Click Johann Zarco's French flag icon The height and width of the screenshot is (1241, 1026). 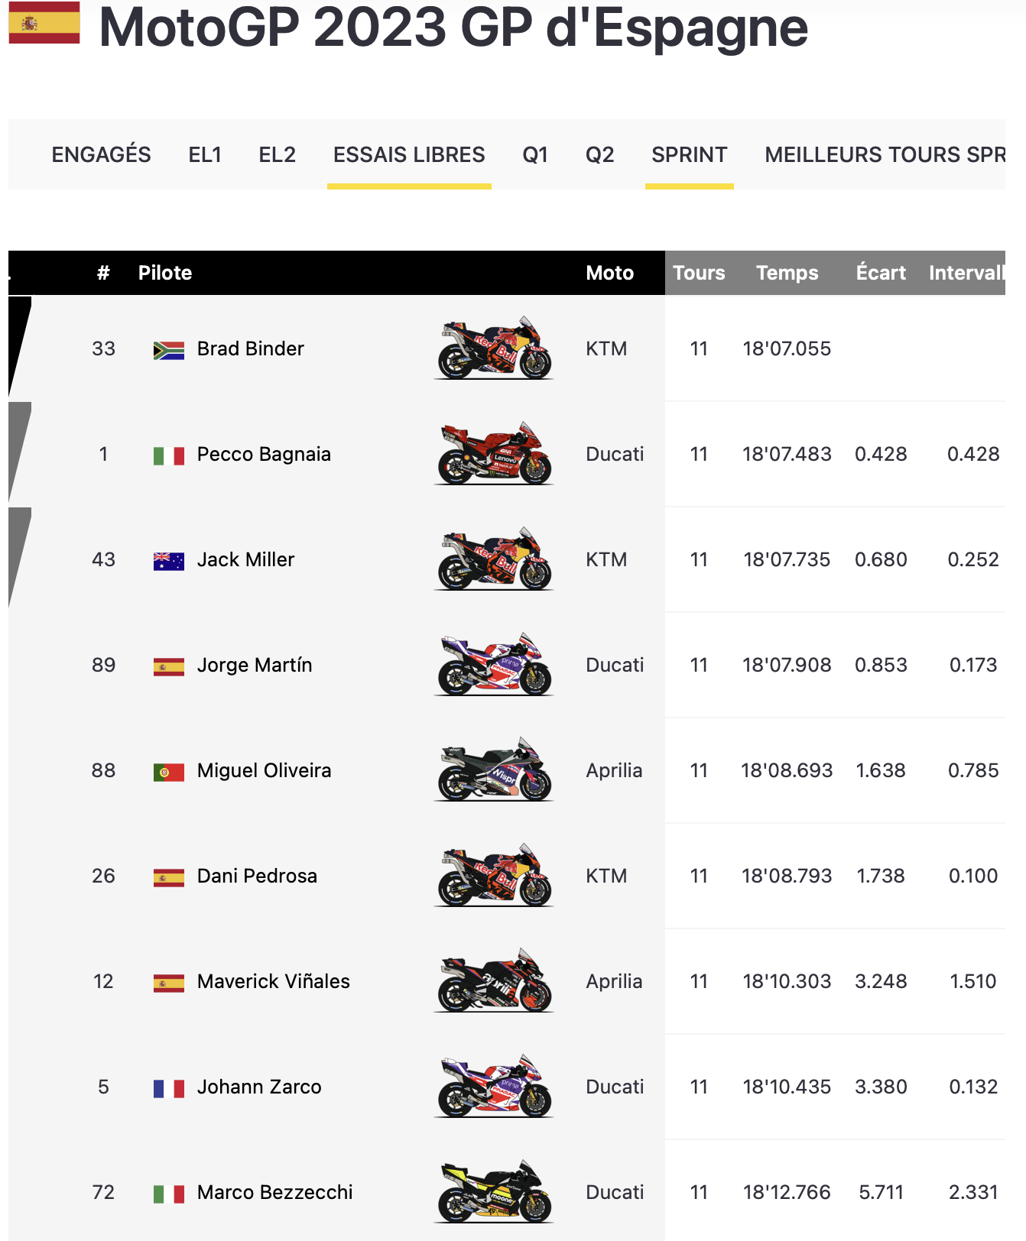pyautogui.click(x=168, y=1088)
